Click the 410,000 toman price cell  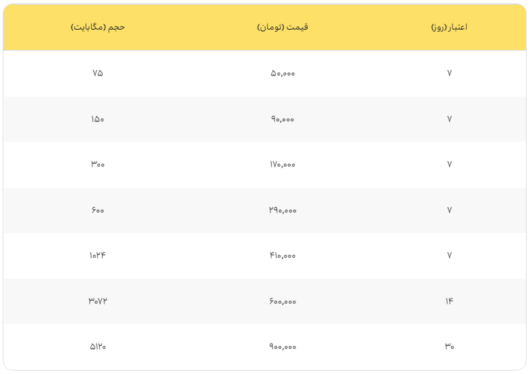(x=283, y=255)
